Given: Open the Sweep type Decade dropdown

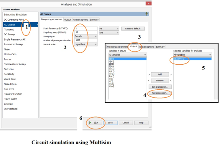Looking at the screenshot, I should click(x=86, y=36).
